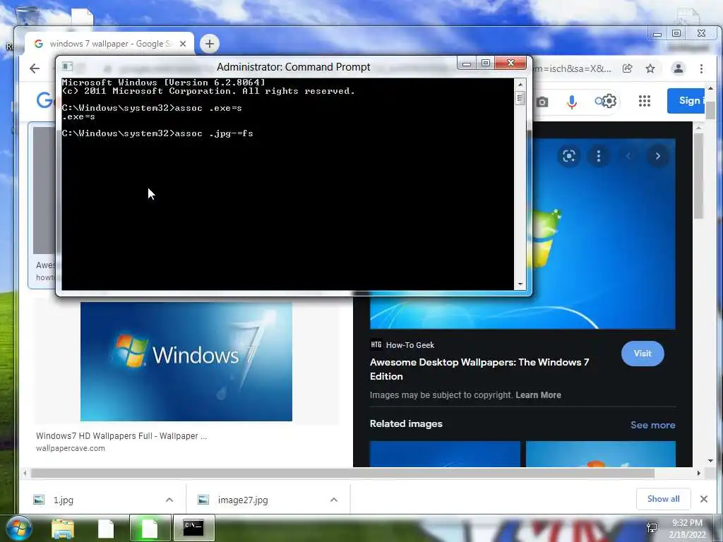Open the Chrome profile avatar icon
Screen dimensions: 723x542
(x=678, y=68)
